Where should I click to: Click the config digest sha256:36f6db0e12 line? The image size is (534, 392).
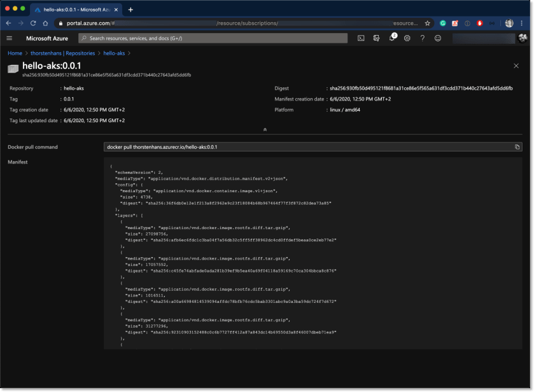[225, 204]
